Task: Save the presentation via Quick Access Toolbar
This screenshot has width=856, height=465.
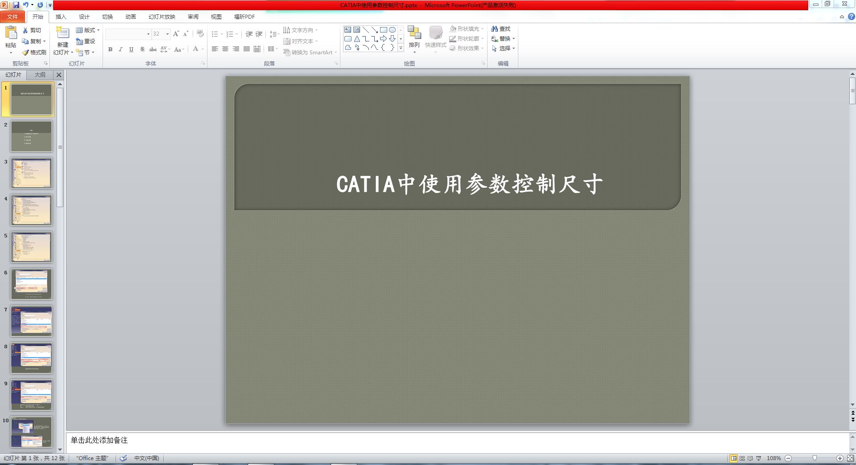Action: tap(16, 4)
